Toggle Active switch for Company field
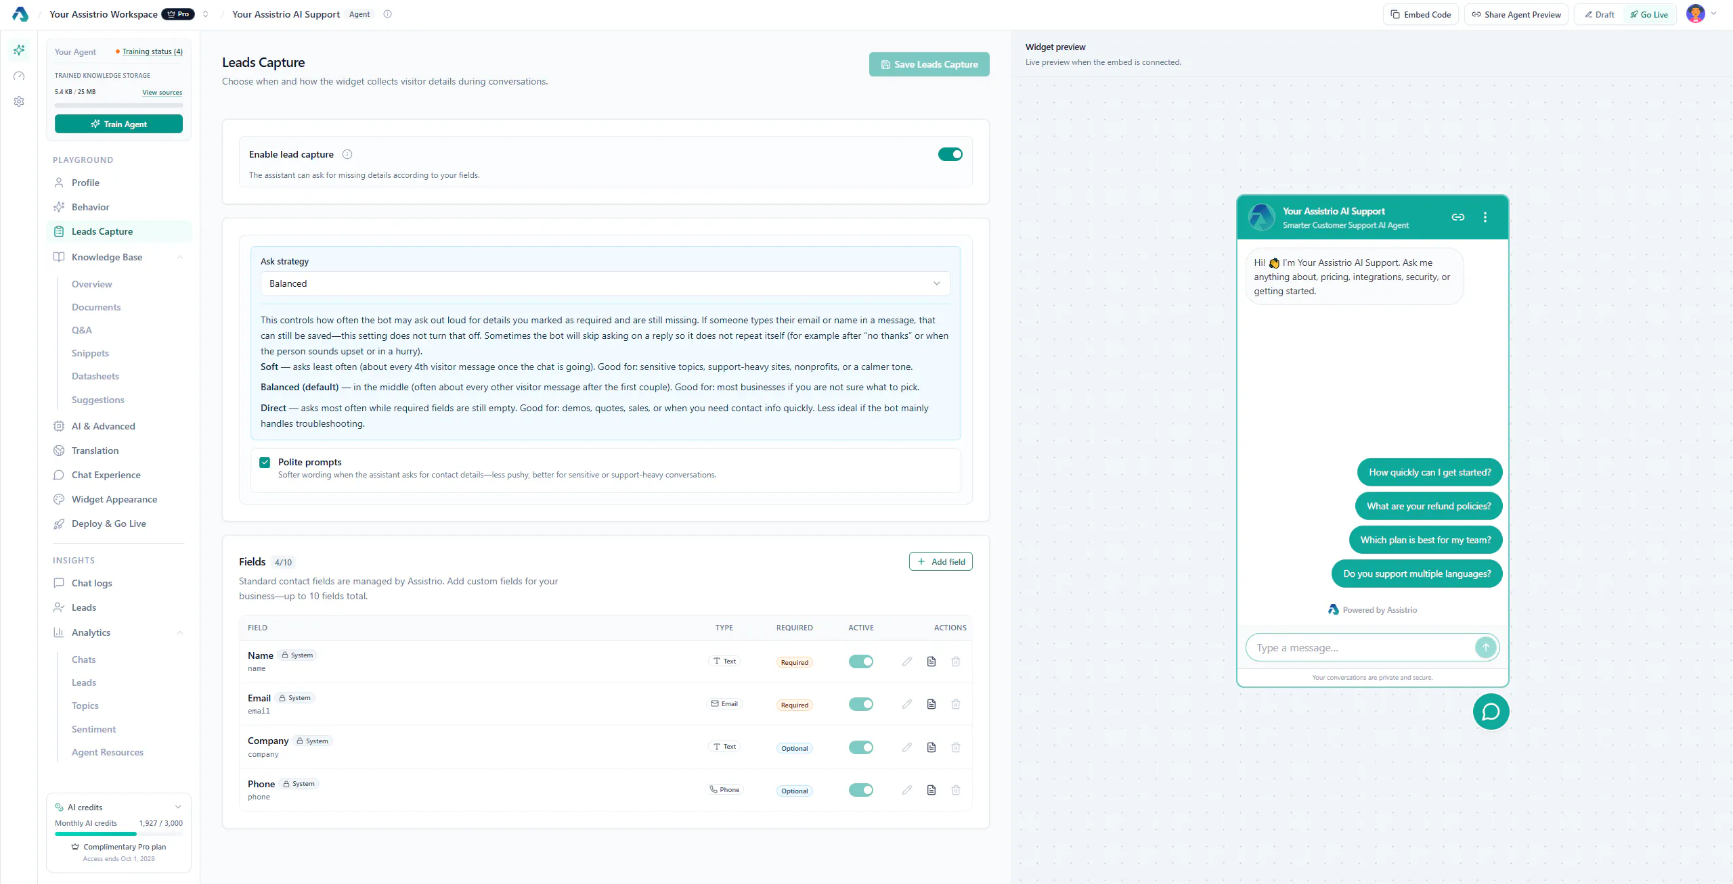Image resolution: width=1733 pixels, height=884 pixels. [x=861, y=747]
